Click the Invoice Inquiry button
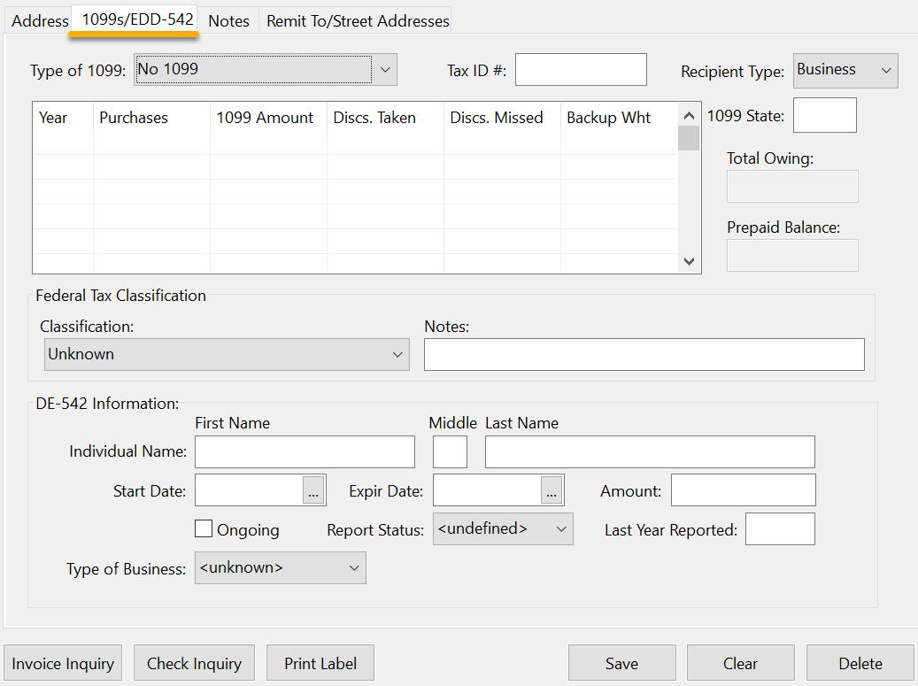This screenshot has width=918, height=686. click(63, 663)
